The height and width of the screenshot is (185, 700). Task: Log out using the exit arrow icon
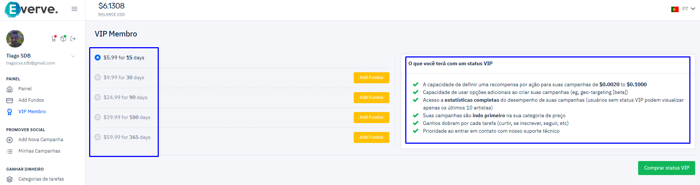point(73,39)
